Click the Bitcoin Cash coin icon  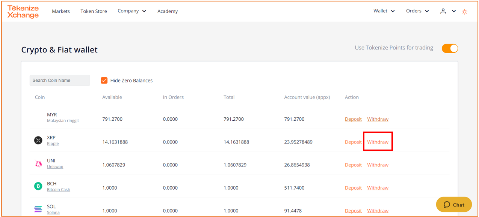coord(38,186)
